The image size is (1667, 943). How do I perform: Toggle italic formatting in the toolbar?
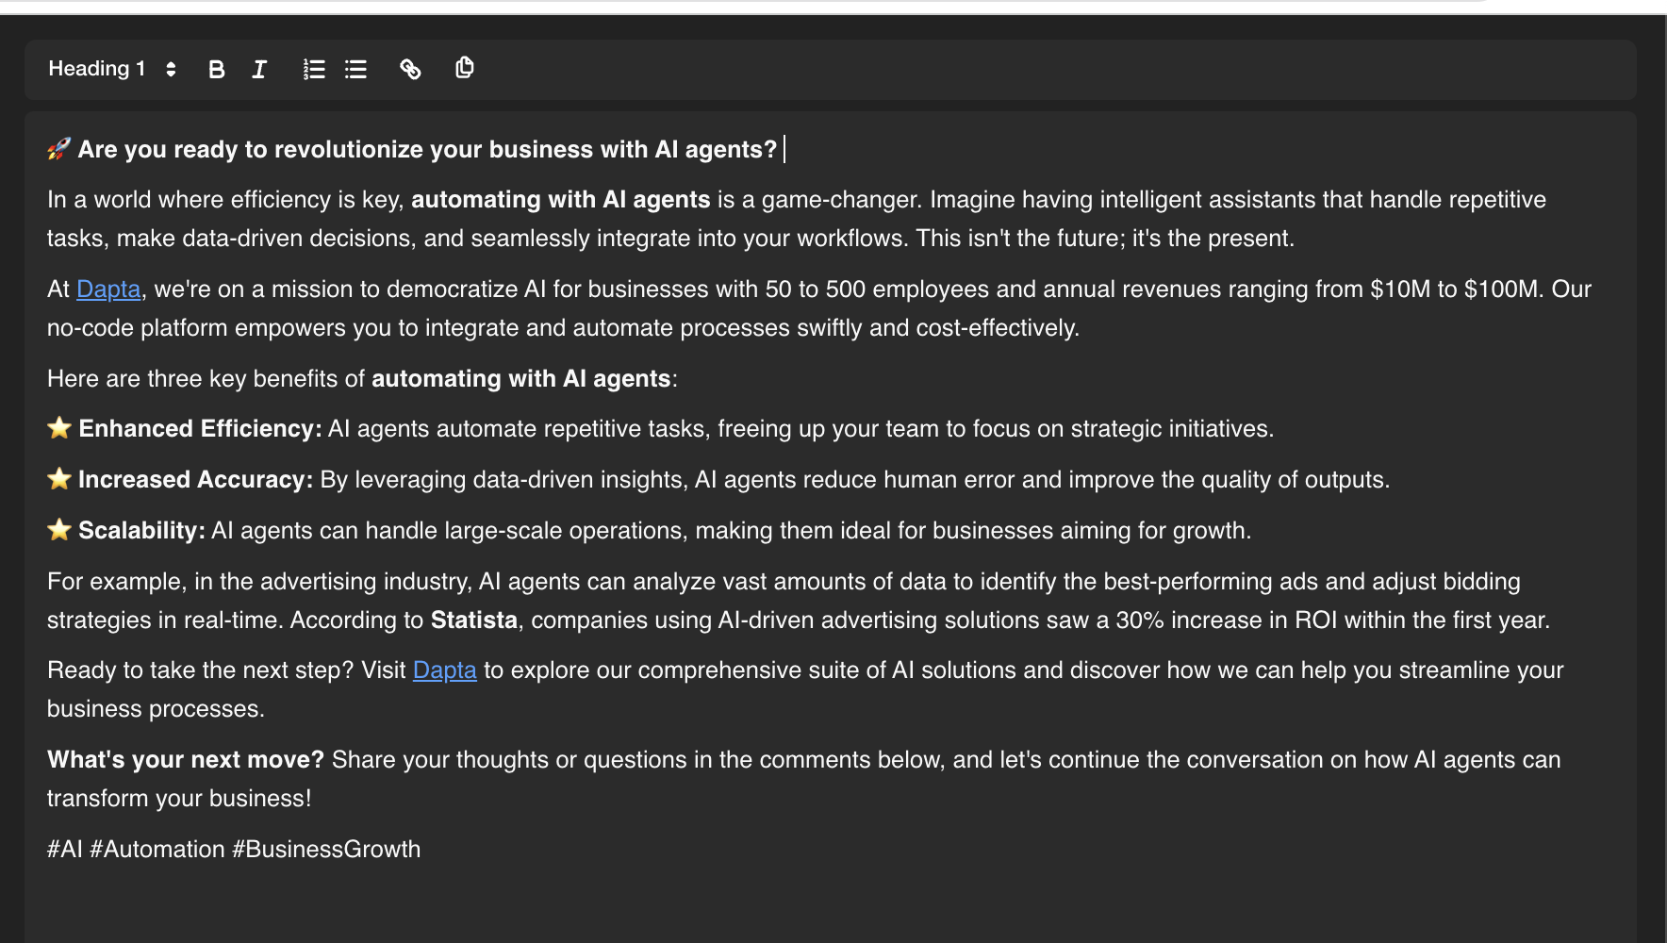(259, 69)
